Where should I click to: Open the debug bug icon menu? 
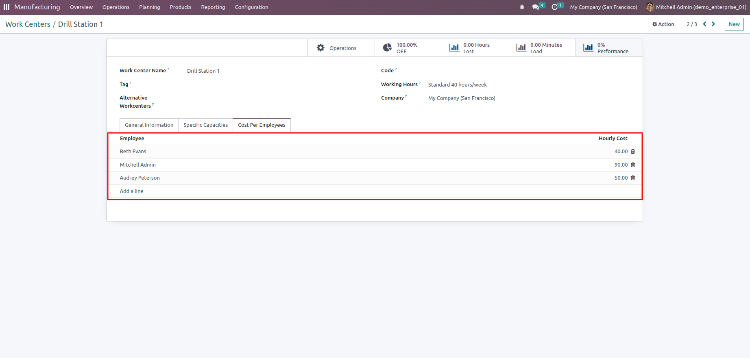pos(522,7)
